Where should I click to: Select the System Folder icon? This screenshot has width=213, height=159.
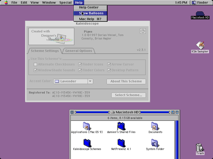155,143
